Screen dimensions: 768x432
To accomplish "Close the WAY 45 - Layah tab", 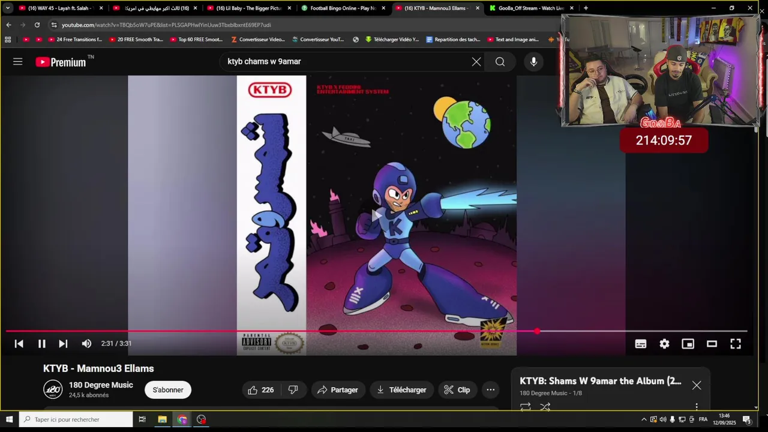I will [x=101, y=8].
